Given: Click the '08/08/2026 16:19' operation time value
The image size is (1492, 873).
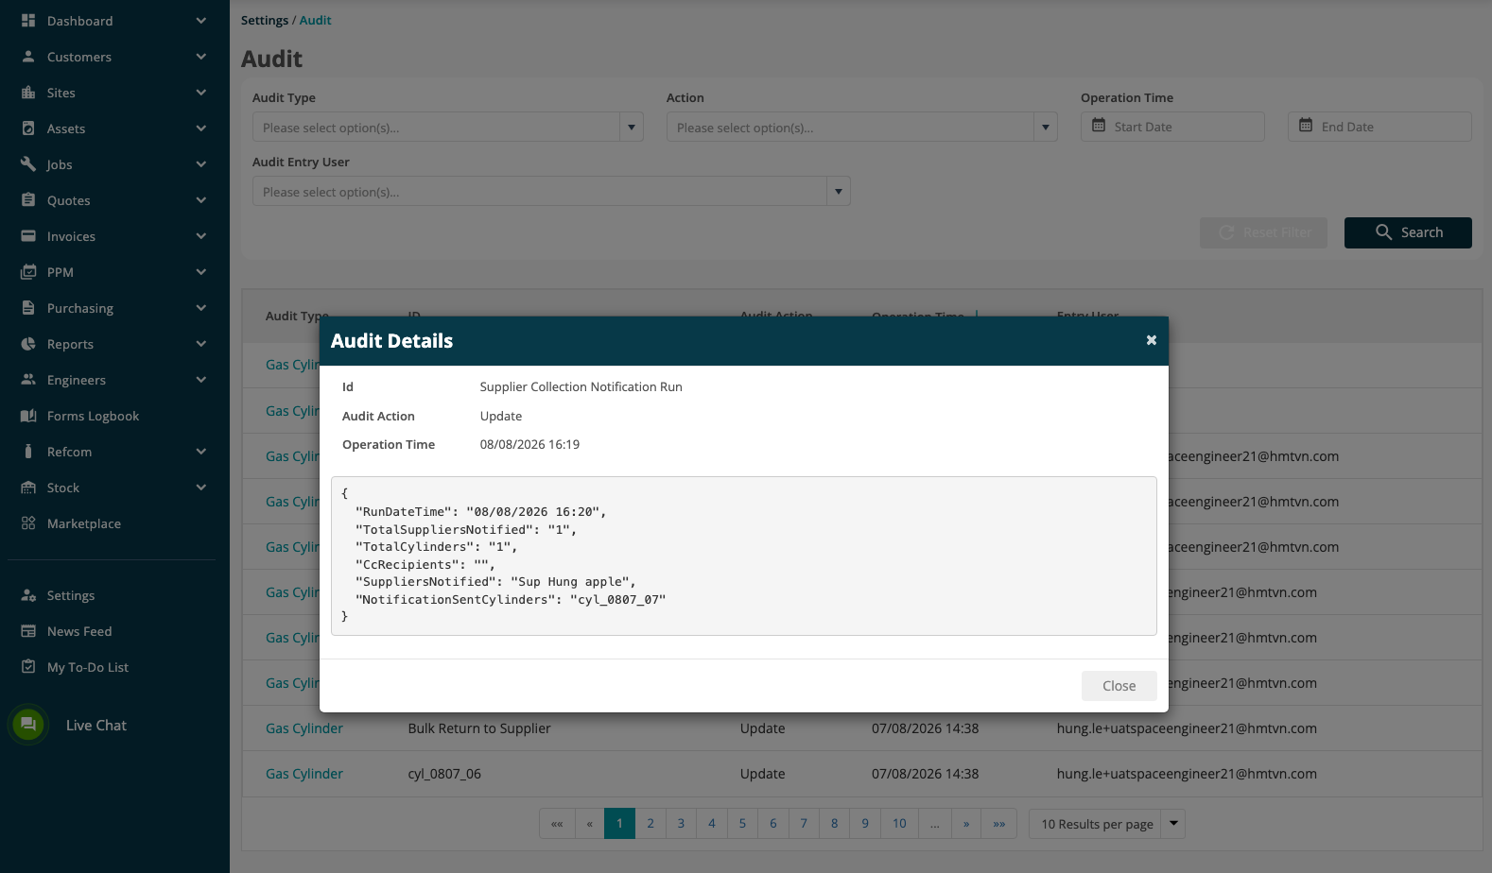Looking at the screenshot, I should [x=529, y=444].
